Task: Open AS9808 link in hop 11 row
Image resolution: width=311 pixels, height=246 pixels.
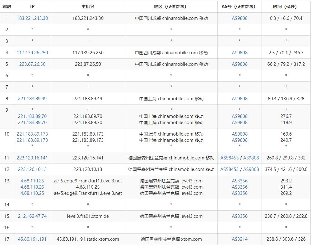Action: (251, 158)
